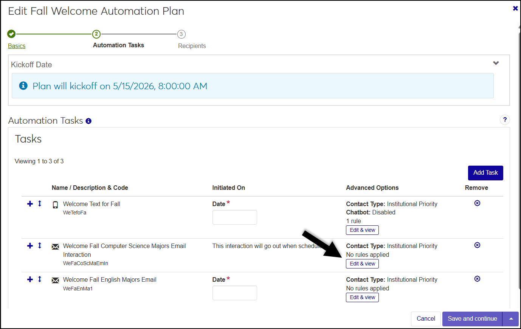Open the Save and continue dropdown arrow

(x=511, y=319)
